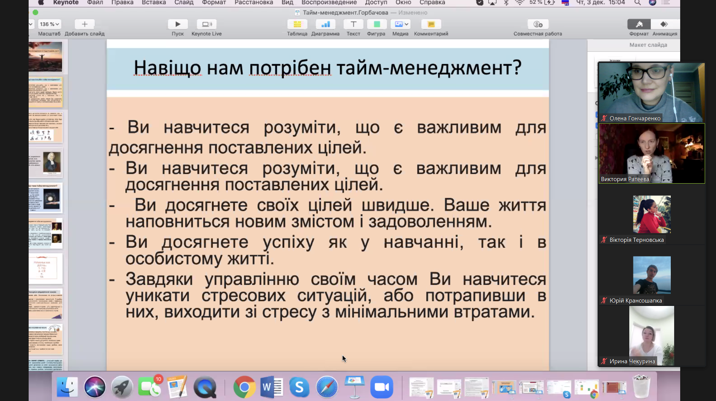
Task: Click Виктория Ратеева's video tile
Action: [652, 154]
